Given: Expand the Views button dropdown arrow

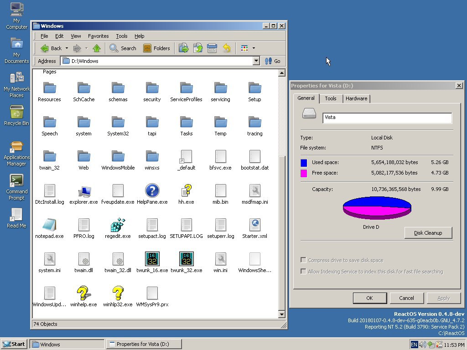Looking at the screenshot, I should pos(254,48).
